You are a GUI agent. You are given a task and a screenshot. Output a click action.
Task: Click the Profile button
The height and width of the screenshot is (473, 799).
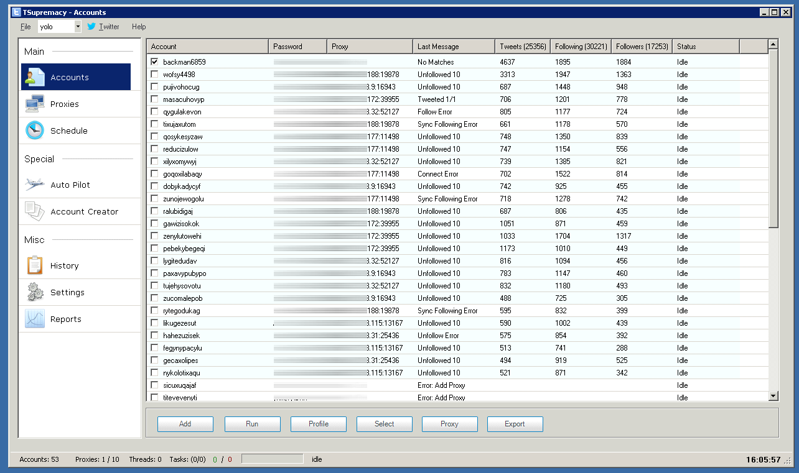pyautogui.click(x=319, y=424)
